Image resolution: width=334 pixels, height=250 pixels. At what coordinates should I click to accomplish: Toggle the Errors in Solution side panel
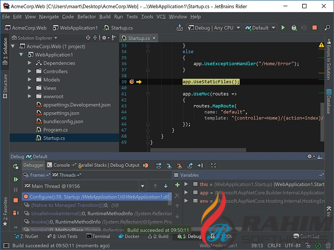[328, 60]
